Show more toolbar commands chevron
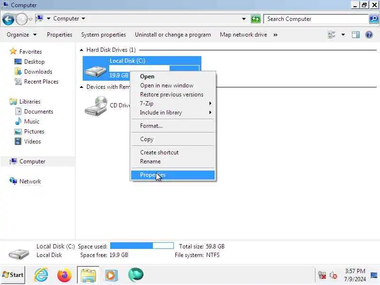Viewport: 380px width, 285px height. [275, 35]
